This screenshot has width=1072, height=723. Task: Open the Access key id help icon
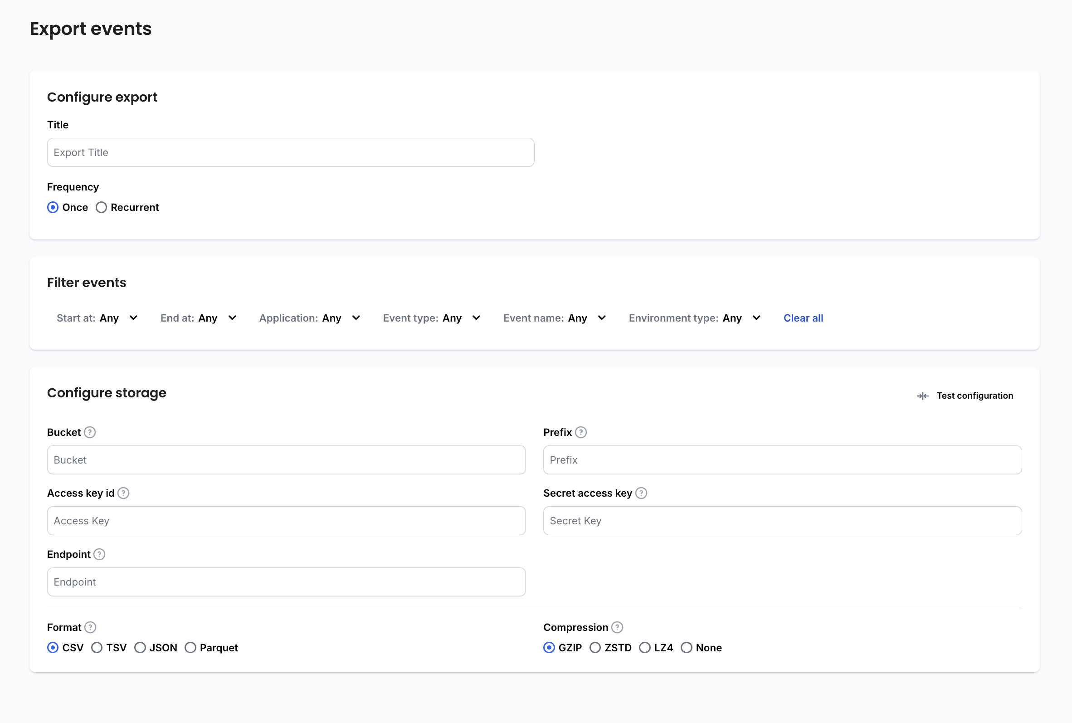click(123, 493)
